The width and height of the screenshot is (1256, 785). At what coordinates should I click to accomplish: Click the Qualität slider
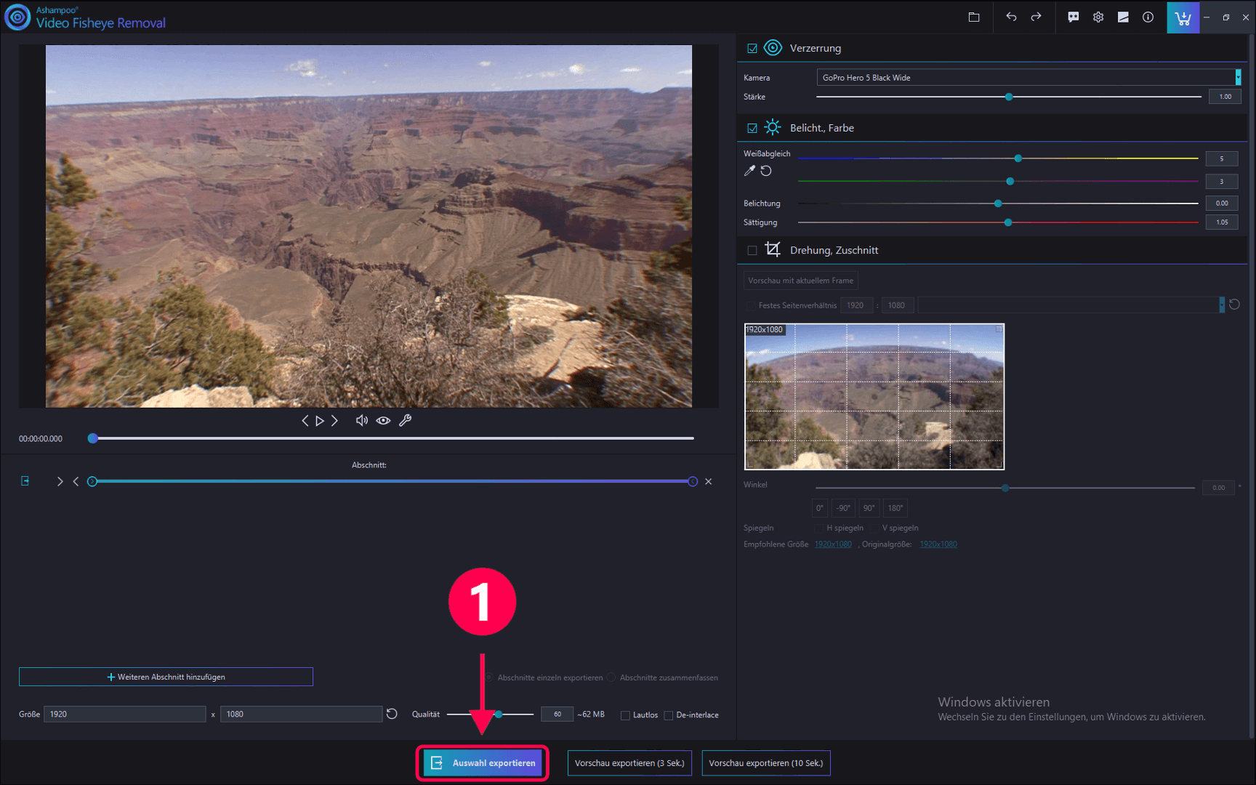491,714
